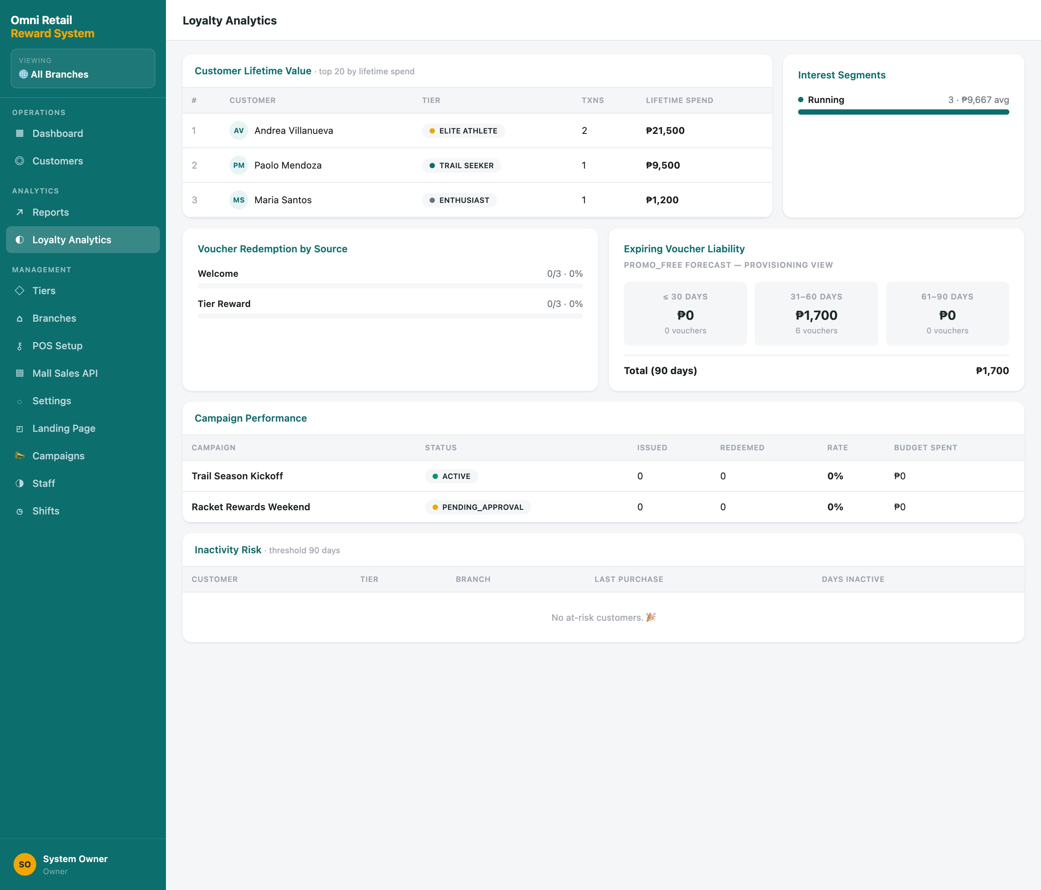The height and width of the screenshot is (890, 1041).
Task: Open the All Branches viewing selector
Action: click(x=83, y=68)
